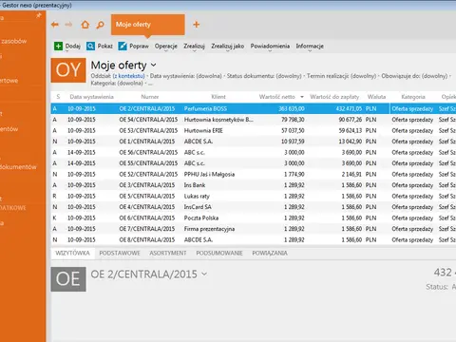Sort by Numer column header
This screenshot has height=342, width=456.
click(150, 97)
